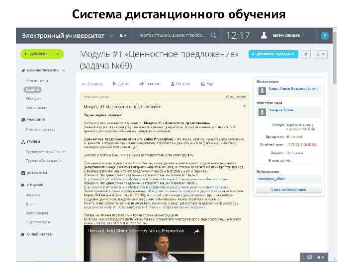Click the task author's avatar under 'Постановщик'
This screenshot has width=358, height=268.
(x=262, y=91)
